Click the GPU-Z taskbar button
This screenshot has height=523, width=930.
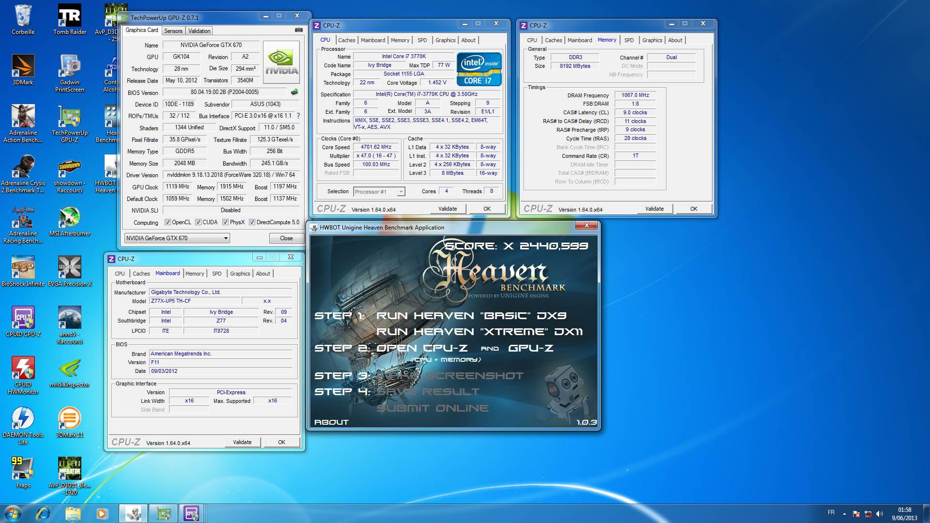tap(163, 513)
